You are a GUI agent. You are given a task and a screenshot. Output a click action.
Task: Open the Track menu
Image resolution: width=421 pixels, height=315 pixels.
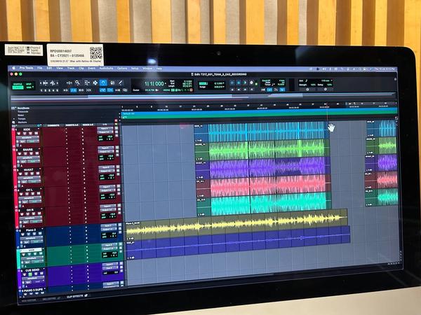click(x=69, y=69)
